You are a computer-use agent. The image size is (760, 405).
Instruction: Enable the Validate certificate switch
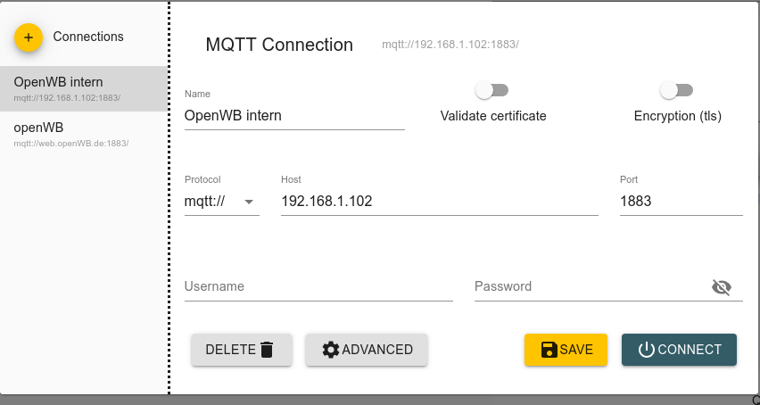tap(492, 90)
